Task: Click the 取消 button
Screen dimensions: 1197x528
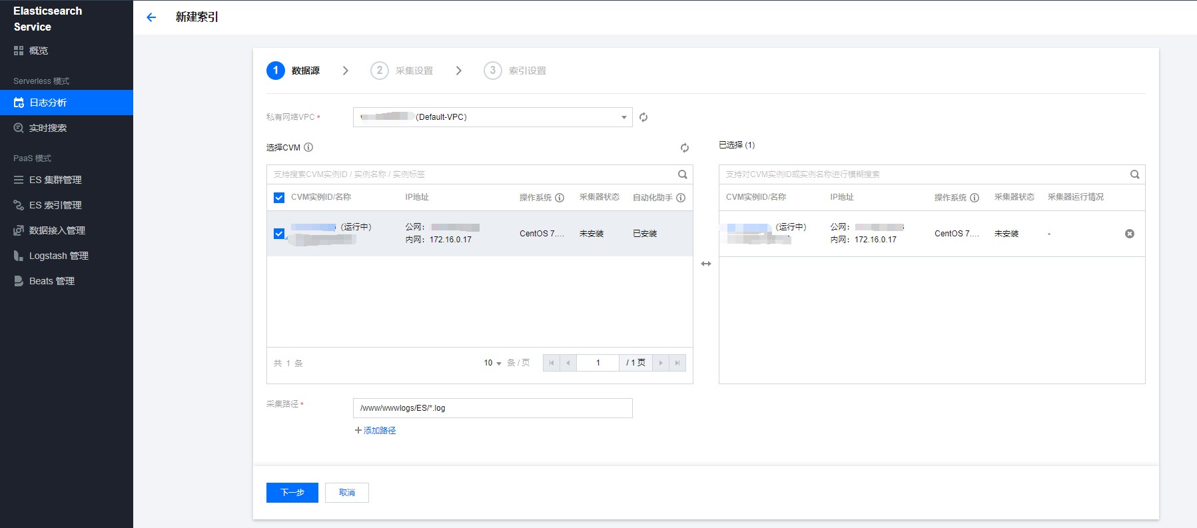Action: 346,493
